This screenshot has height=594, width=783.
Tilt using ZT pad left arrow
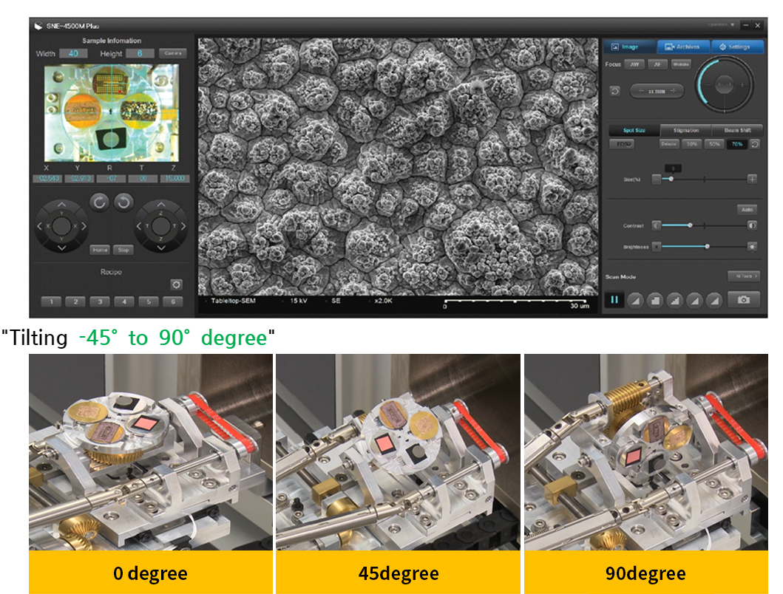(x=139, y=226)
